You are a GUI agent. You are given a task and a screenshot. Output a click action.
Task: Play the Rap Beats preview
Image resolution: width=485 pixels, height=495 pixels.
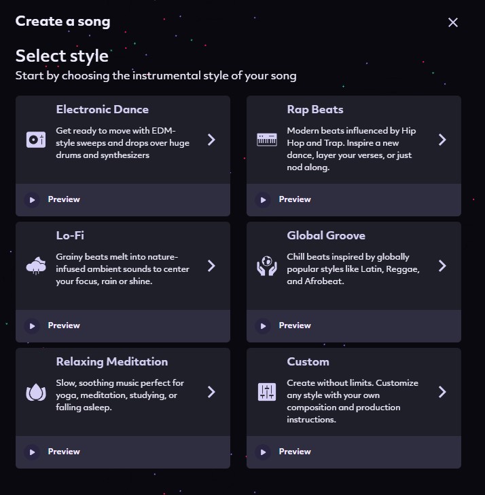coord(263,200)
